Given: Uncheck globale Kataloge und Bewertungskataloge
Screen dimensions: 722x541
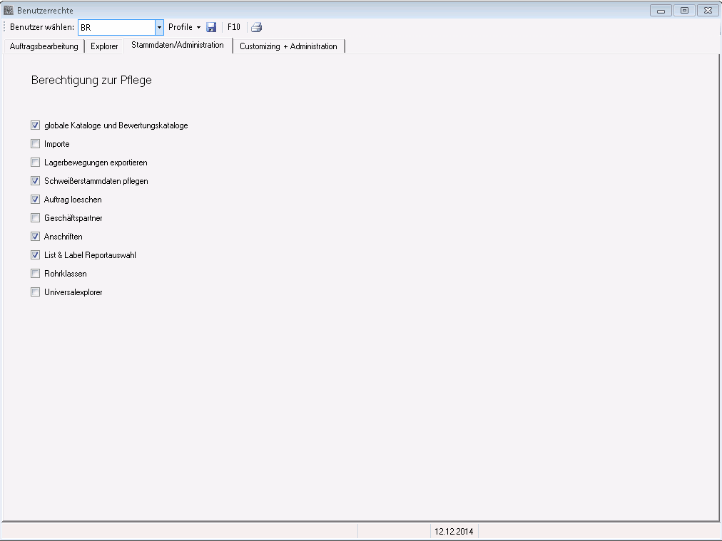Looking at the screenshot, I should 36,125.
